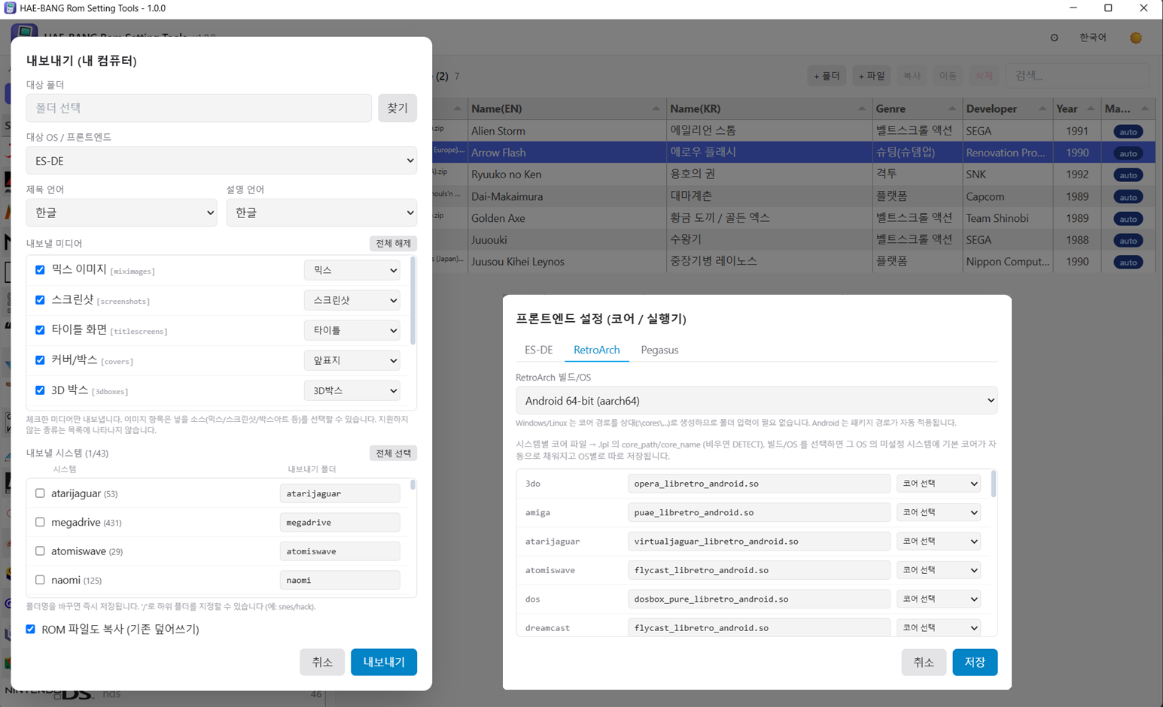Screen dimensions: 1163x707
Task: Check the megadrive system checkbox
Action: (40, 522)
